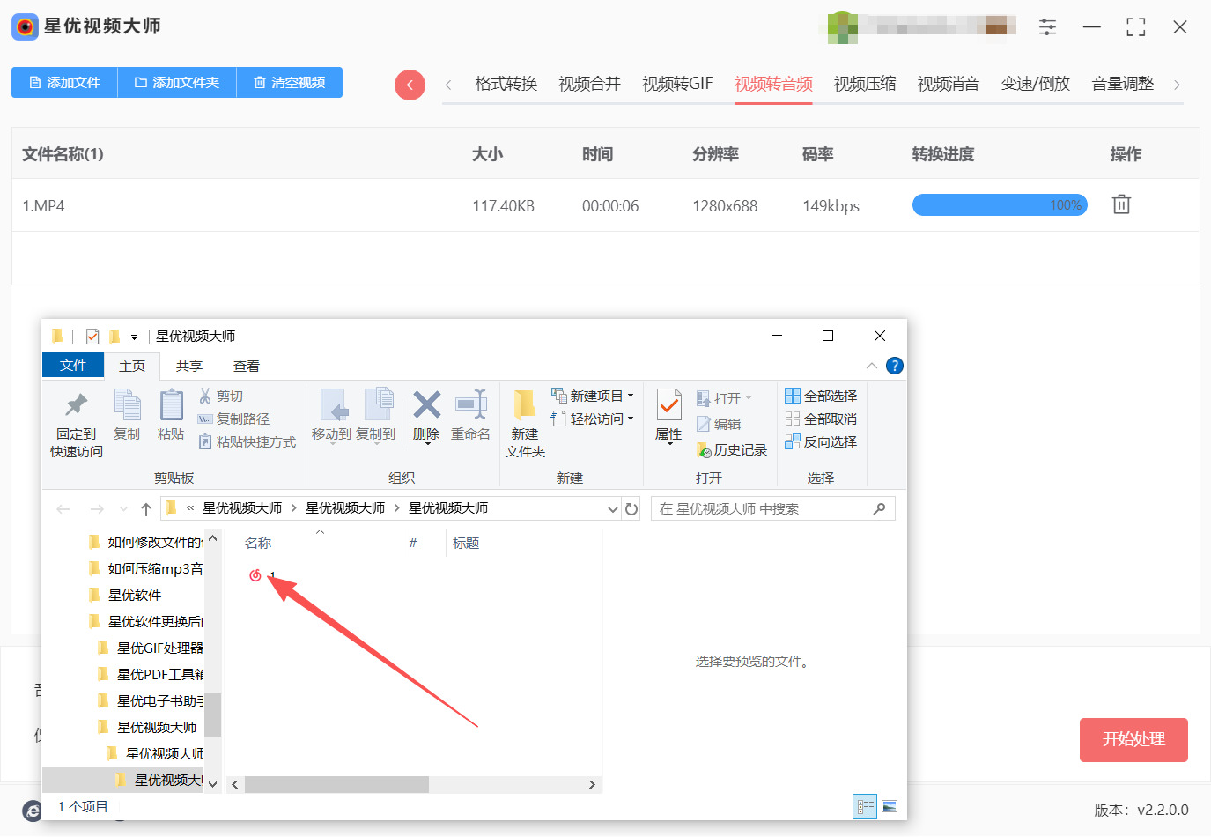Click the trash icon for 1.MP4
Image resolution: width=1211 pixels, height=837 pixels.
(x=1120, y=204)
